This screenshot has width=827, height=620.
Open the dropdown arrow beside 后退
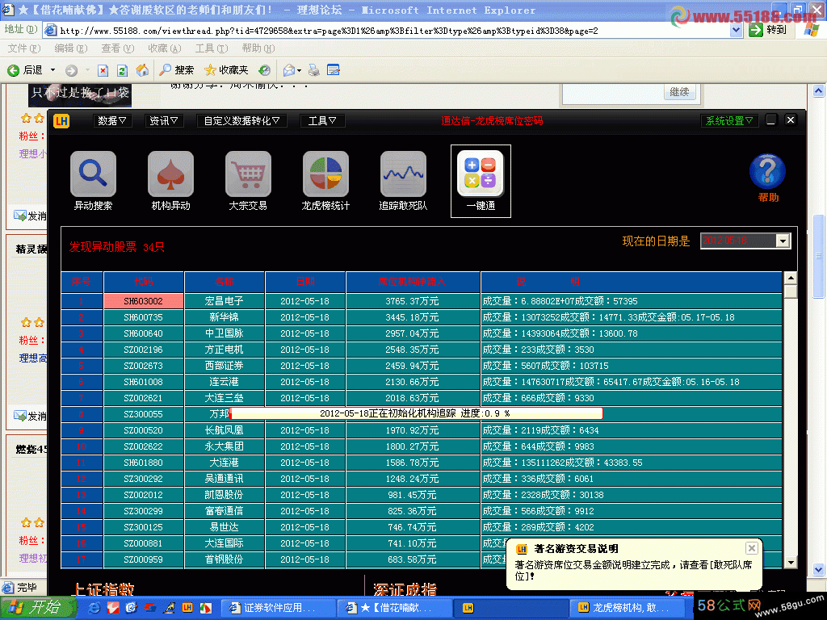pos(52,70)
